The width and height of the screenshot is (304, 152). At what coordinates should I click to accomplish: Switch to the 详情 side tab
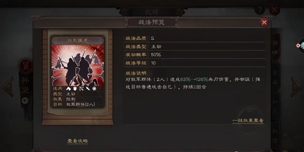[x=275, y=48]
